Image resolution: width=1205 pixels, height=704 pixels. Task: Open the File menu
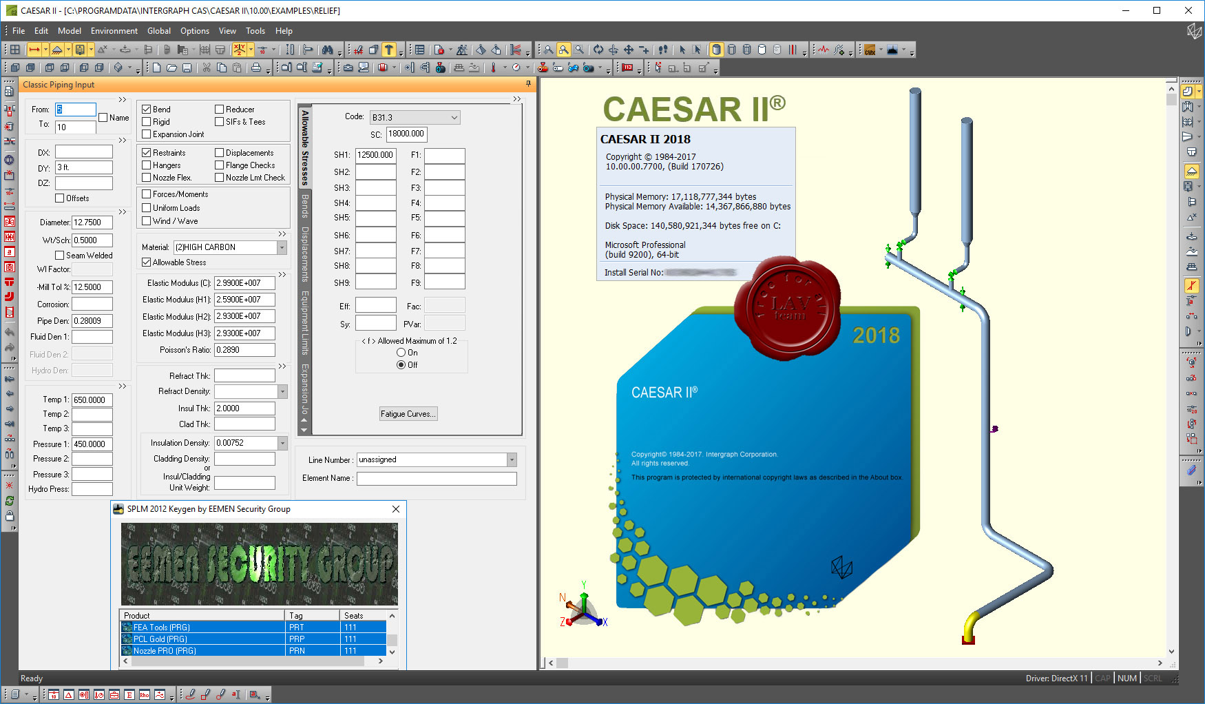tap(19, 31)
